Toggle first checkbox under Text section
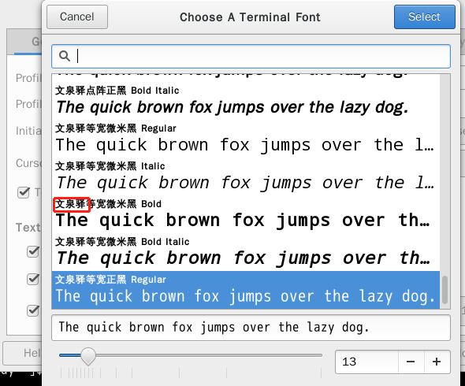465x386 pixels. point(33,251)
